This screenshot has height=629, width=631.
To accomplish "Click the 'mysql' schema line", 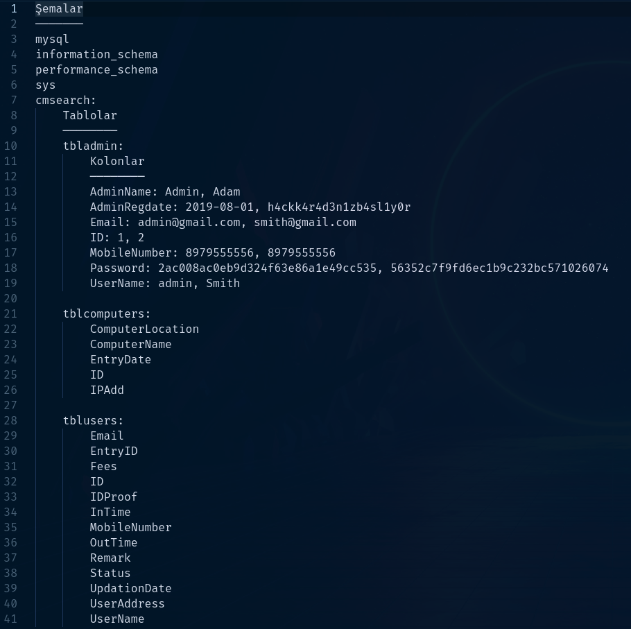I will pos(52,40).
